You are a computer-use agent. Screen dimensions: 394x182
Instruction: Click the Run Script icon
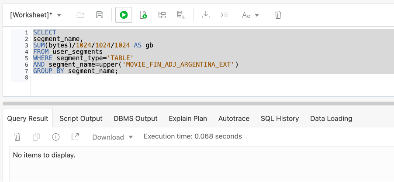pyautogui.click(x=143, y=15)
